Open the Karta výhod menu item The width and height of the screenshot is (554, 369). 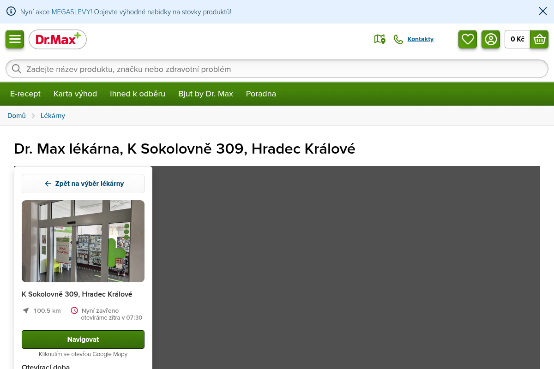pos(75,94)
